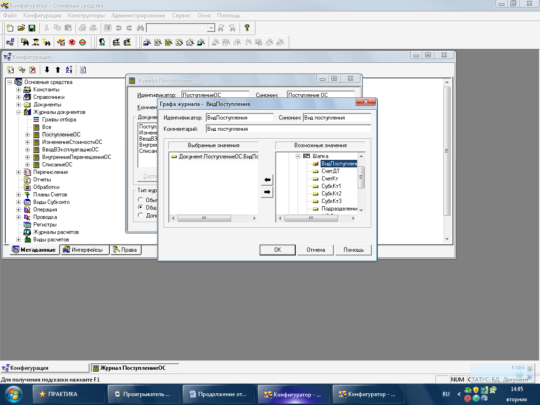This screenshot has width=540, height=405.
Task: Open the Администрирование menu
Action: 138,15
